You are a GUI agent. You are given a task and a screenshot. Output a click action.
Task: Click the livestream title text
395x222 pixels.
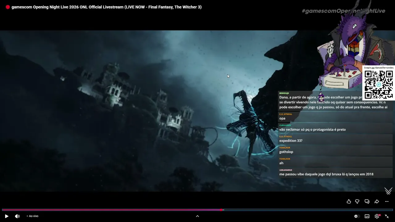coord(106,7)
